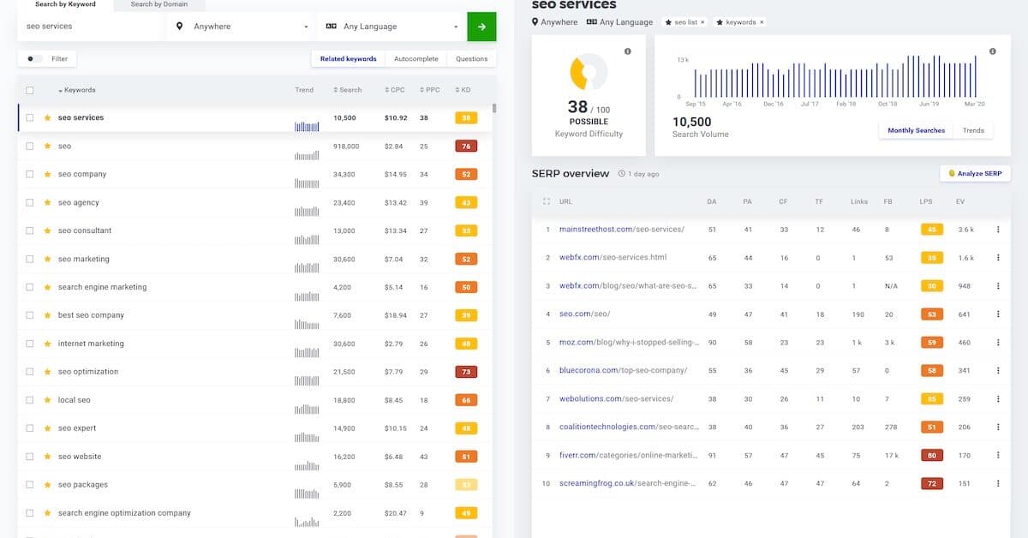Check the box for seo services
This screenshot has width=1028, height=538.
pos(30,118)
